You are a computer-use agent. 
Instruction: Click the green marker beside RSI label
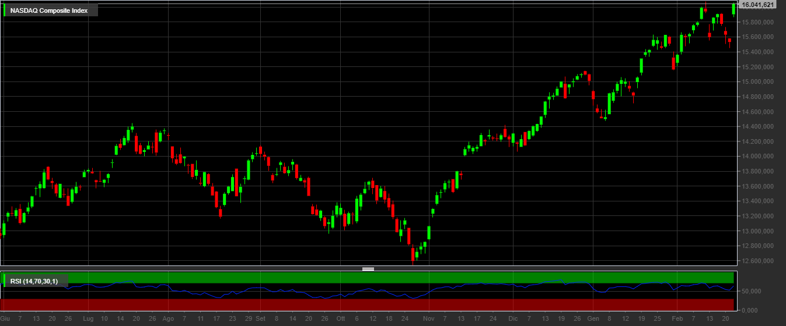point(5,282)
